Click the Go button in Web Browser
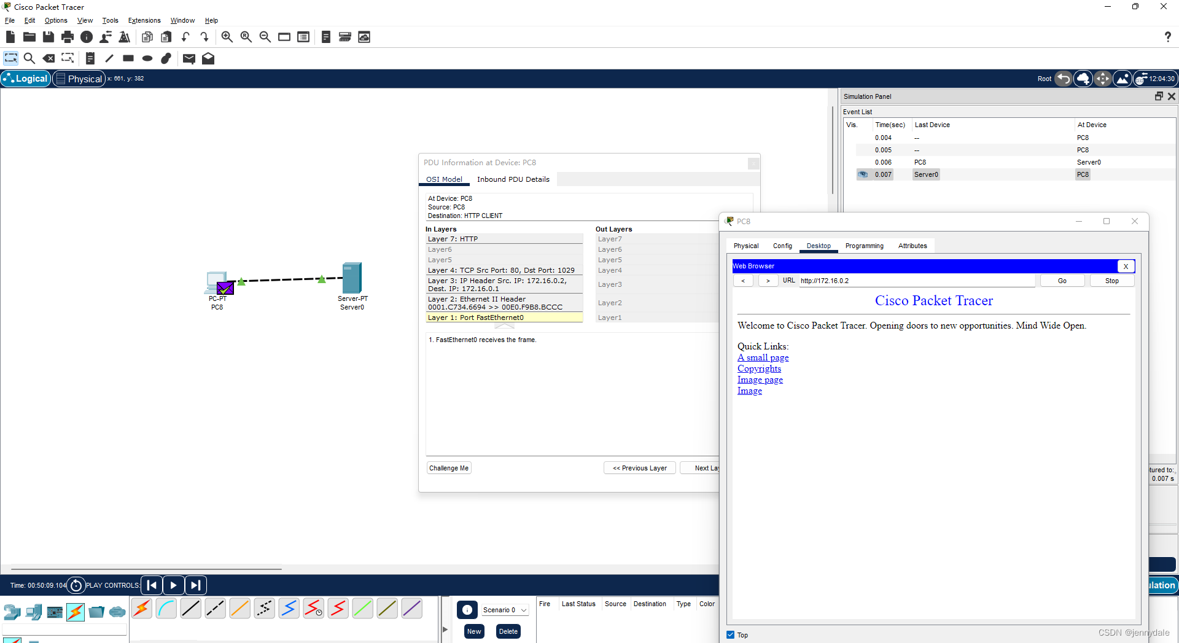1179x643 pixels. [x=1062, y=281]
